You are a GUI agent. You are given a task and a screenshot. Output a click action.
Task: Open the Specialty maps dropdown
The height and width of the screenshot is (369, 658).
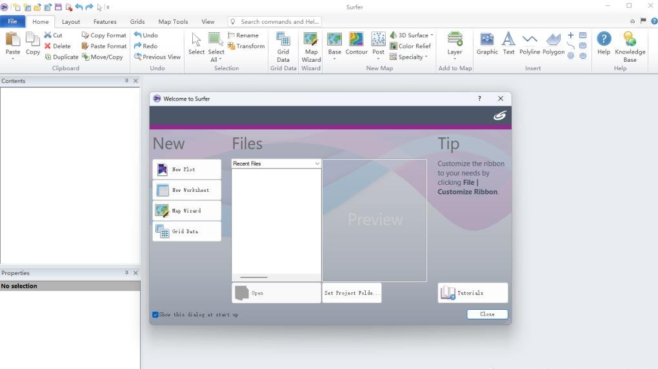coord(426,57)
